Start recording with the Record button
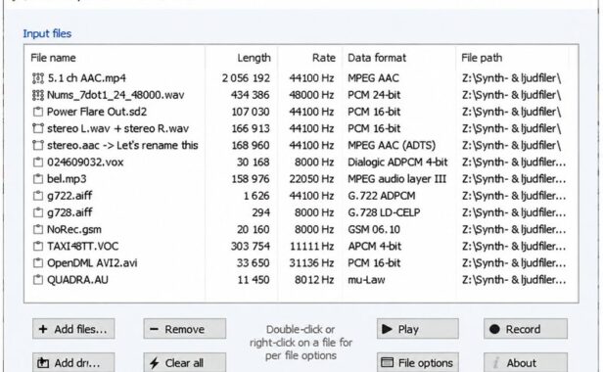The image size is (603, 372). (526, 329)
